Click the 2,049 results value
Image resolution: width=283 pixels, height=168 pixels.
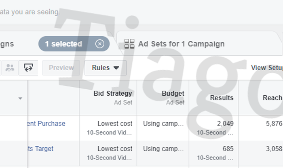pos(225,124)
